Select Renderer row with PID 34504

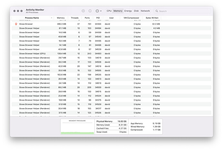point(111,96)
